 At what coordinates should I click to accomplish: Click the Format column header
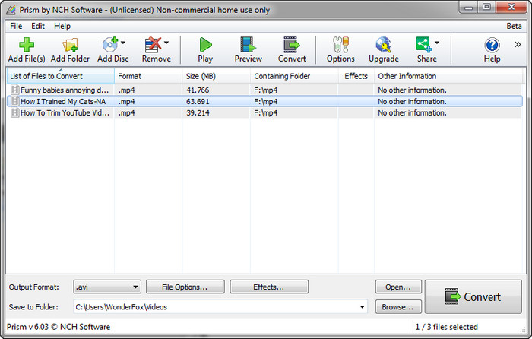point(148,76)
